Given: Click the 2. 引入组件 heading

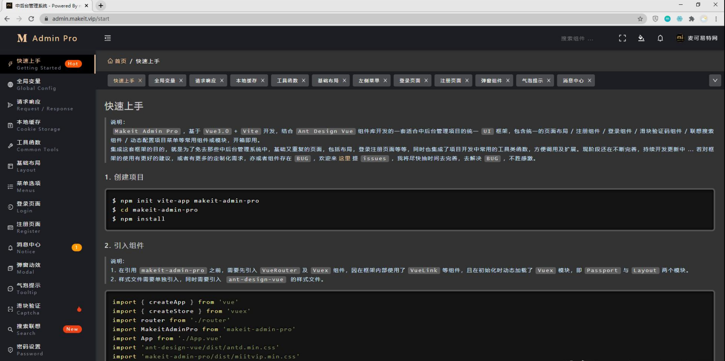Looking at the screenshot, I should coord(124,245).
